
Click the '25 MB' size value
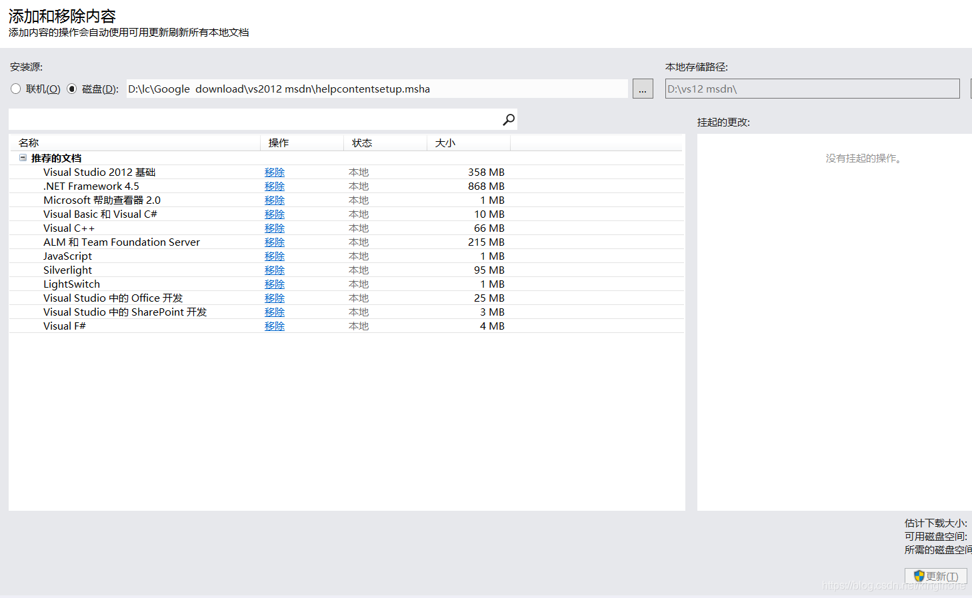coord(489,298)
